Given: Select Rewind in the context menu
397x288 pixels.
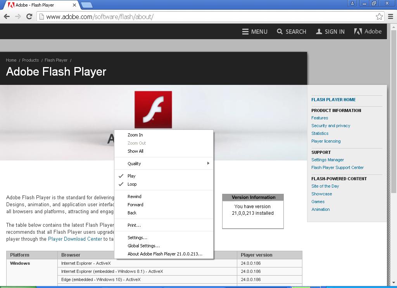Looking at the screenshot, I should point(164,197).
